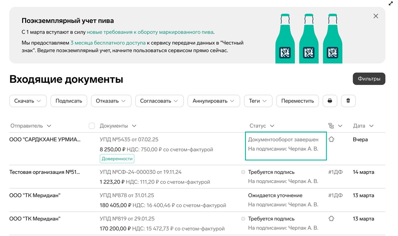
Task: Open the Аннулировать dropdown
Action: (x=214, y=101)
